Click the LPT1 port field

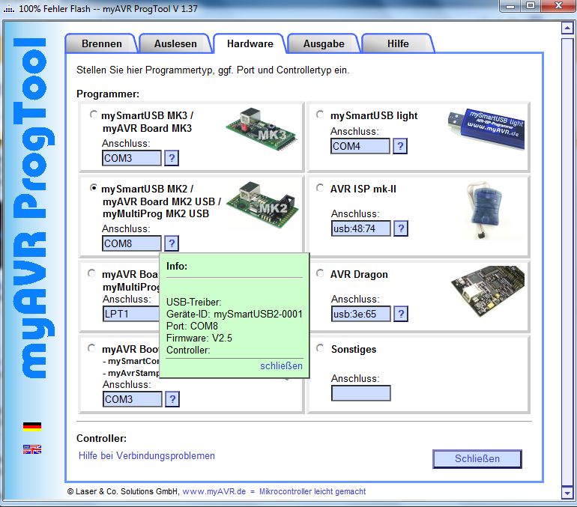[x=131, y=314]
